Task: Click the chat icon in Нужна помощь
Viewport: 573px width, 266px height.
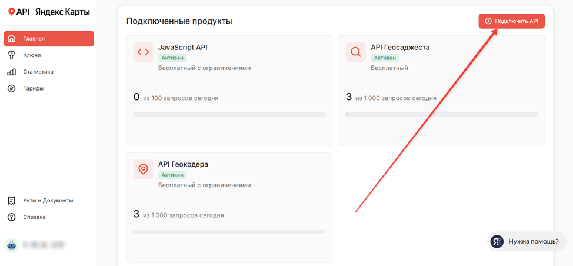Action: tap(497, 241)
